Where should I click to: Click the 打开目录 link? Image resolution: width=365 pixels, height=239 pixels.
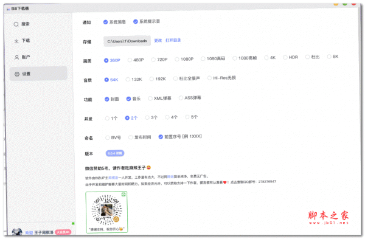[x=173, y=40]
